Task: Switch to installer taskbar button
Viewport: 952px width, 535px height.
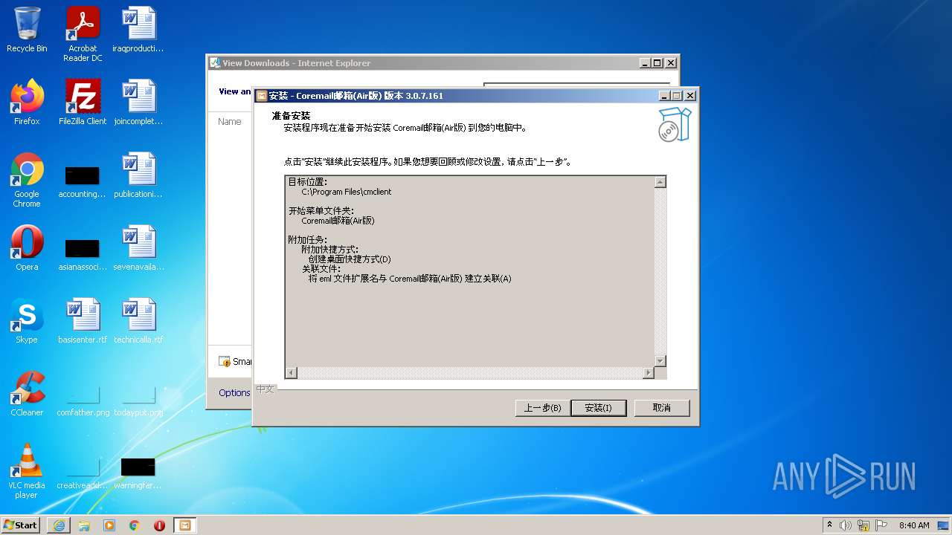Action: click(x=185, y=525)
